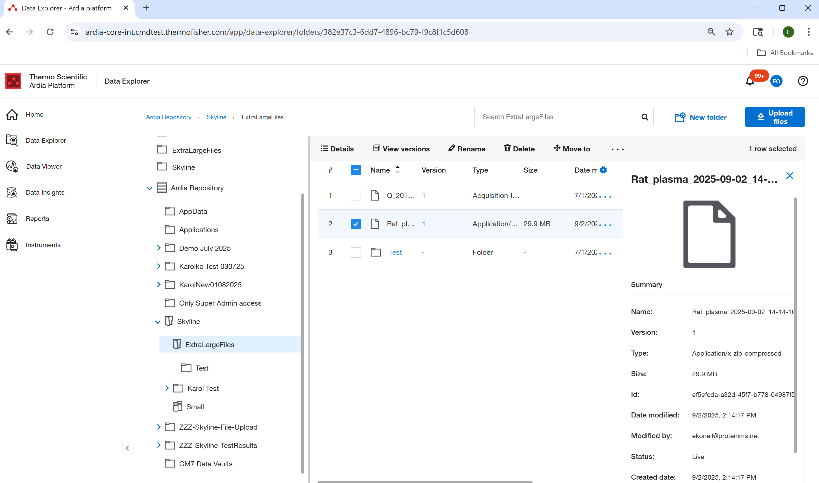Screen dimensions: 819x483
Task: Collapse the Ardia Repository tree node
Action: tap(149, 188)
